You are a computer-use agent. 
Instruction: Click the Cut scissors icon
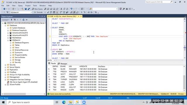[61, 9]
